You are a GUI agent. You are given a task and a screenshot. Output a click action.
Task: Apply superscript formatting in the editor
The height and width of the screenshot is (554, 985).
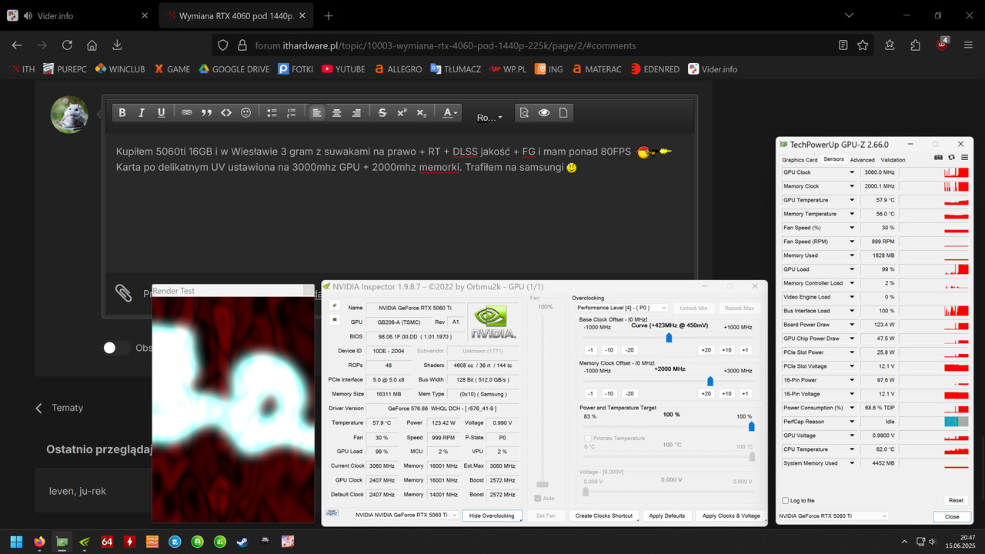pos(402,112)
